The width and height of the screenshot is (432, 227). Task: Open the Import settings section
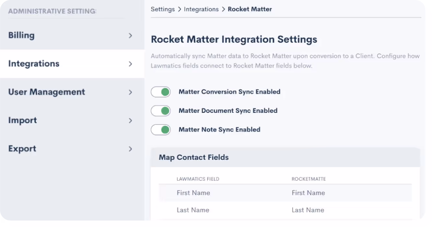point(22,120)
